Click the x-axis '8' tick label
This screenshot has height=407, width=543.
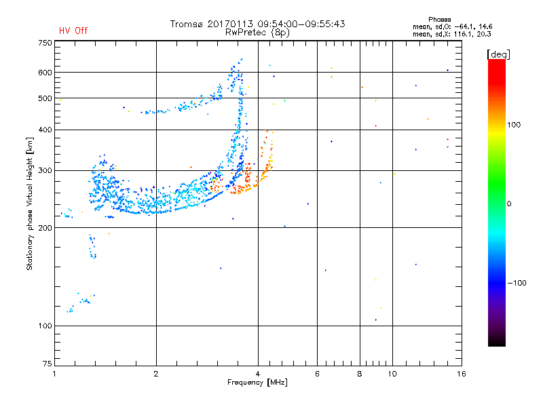(360, 374)
